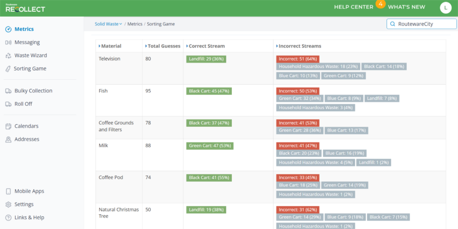Click the Mobile Apps phone icon
The width and height of the screenshot is (458, 229).
tap(8, 191)
